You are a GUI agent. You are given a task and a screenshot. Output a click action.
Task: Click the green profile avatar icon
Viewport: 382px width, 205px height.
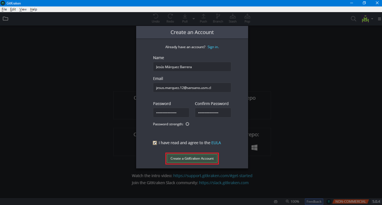pos(365,19)
